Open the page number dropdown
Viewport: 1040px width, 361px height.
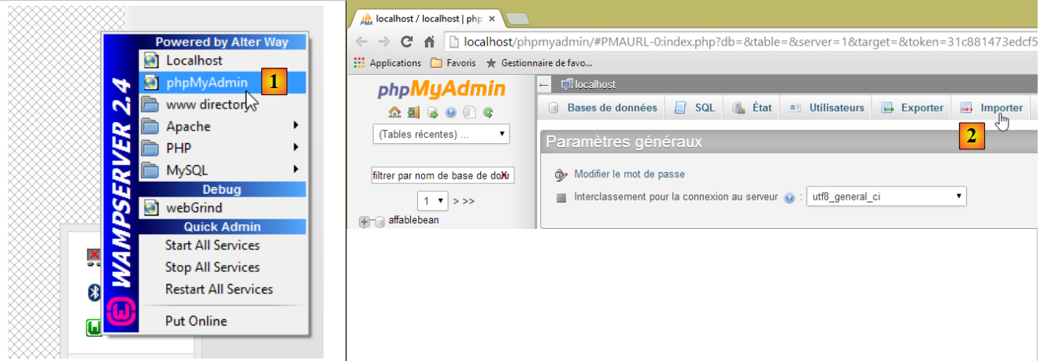(433, 201)
